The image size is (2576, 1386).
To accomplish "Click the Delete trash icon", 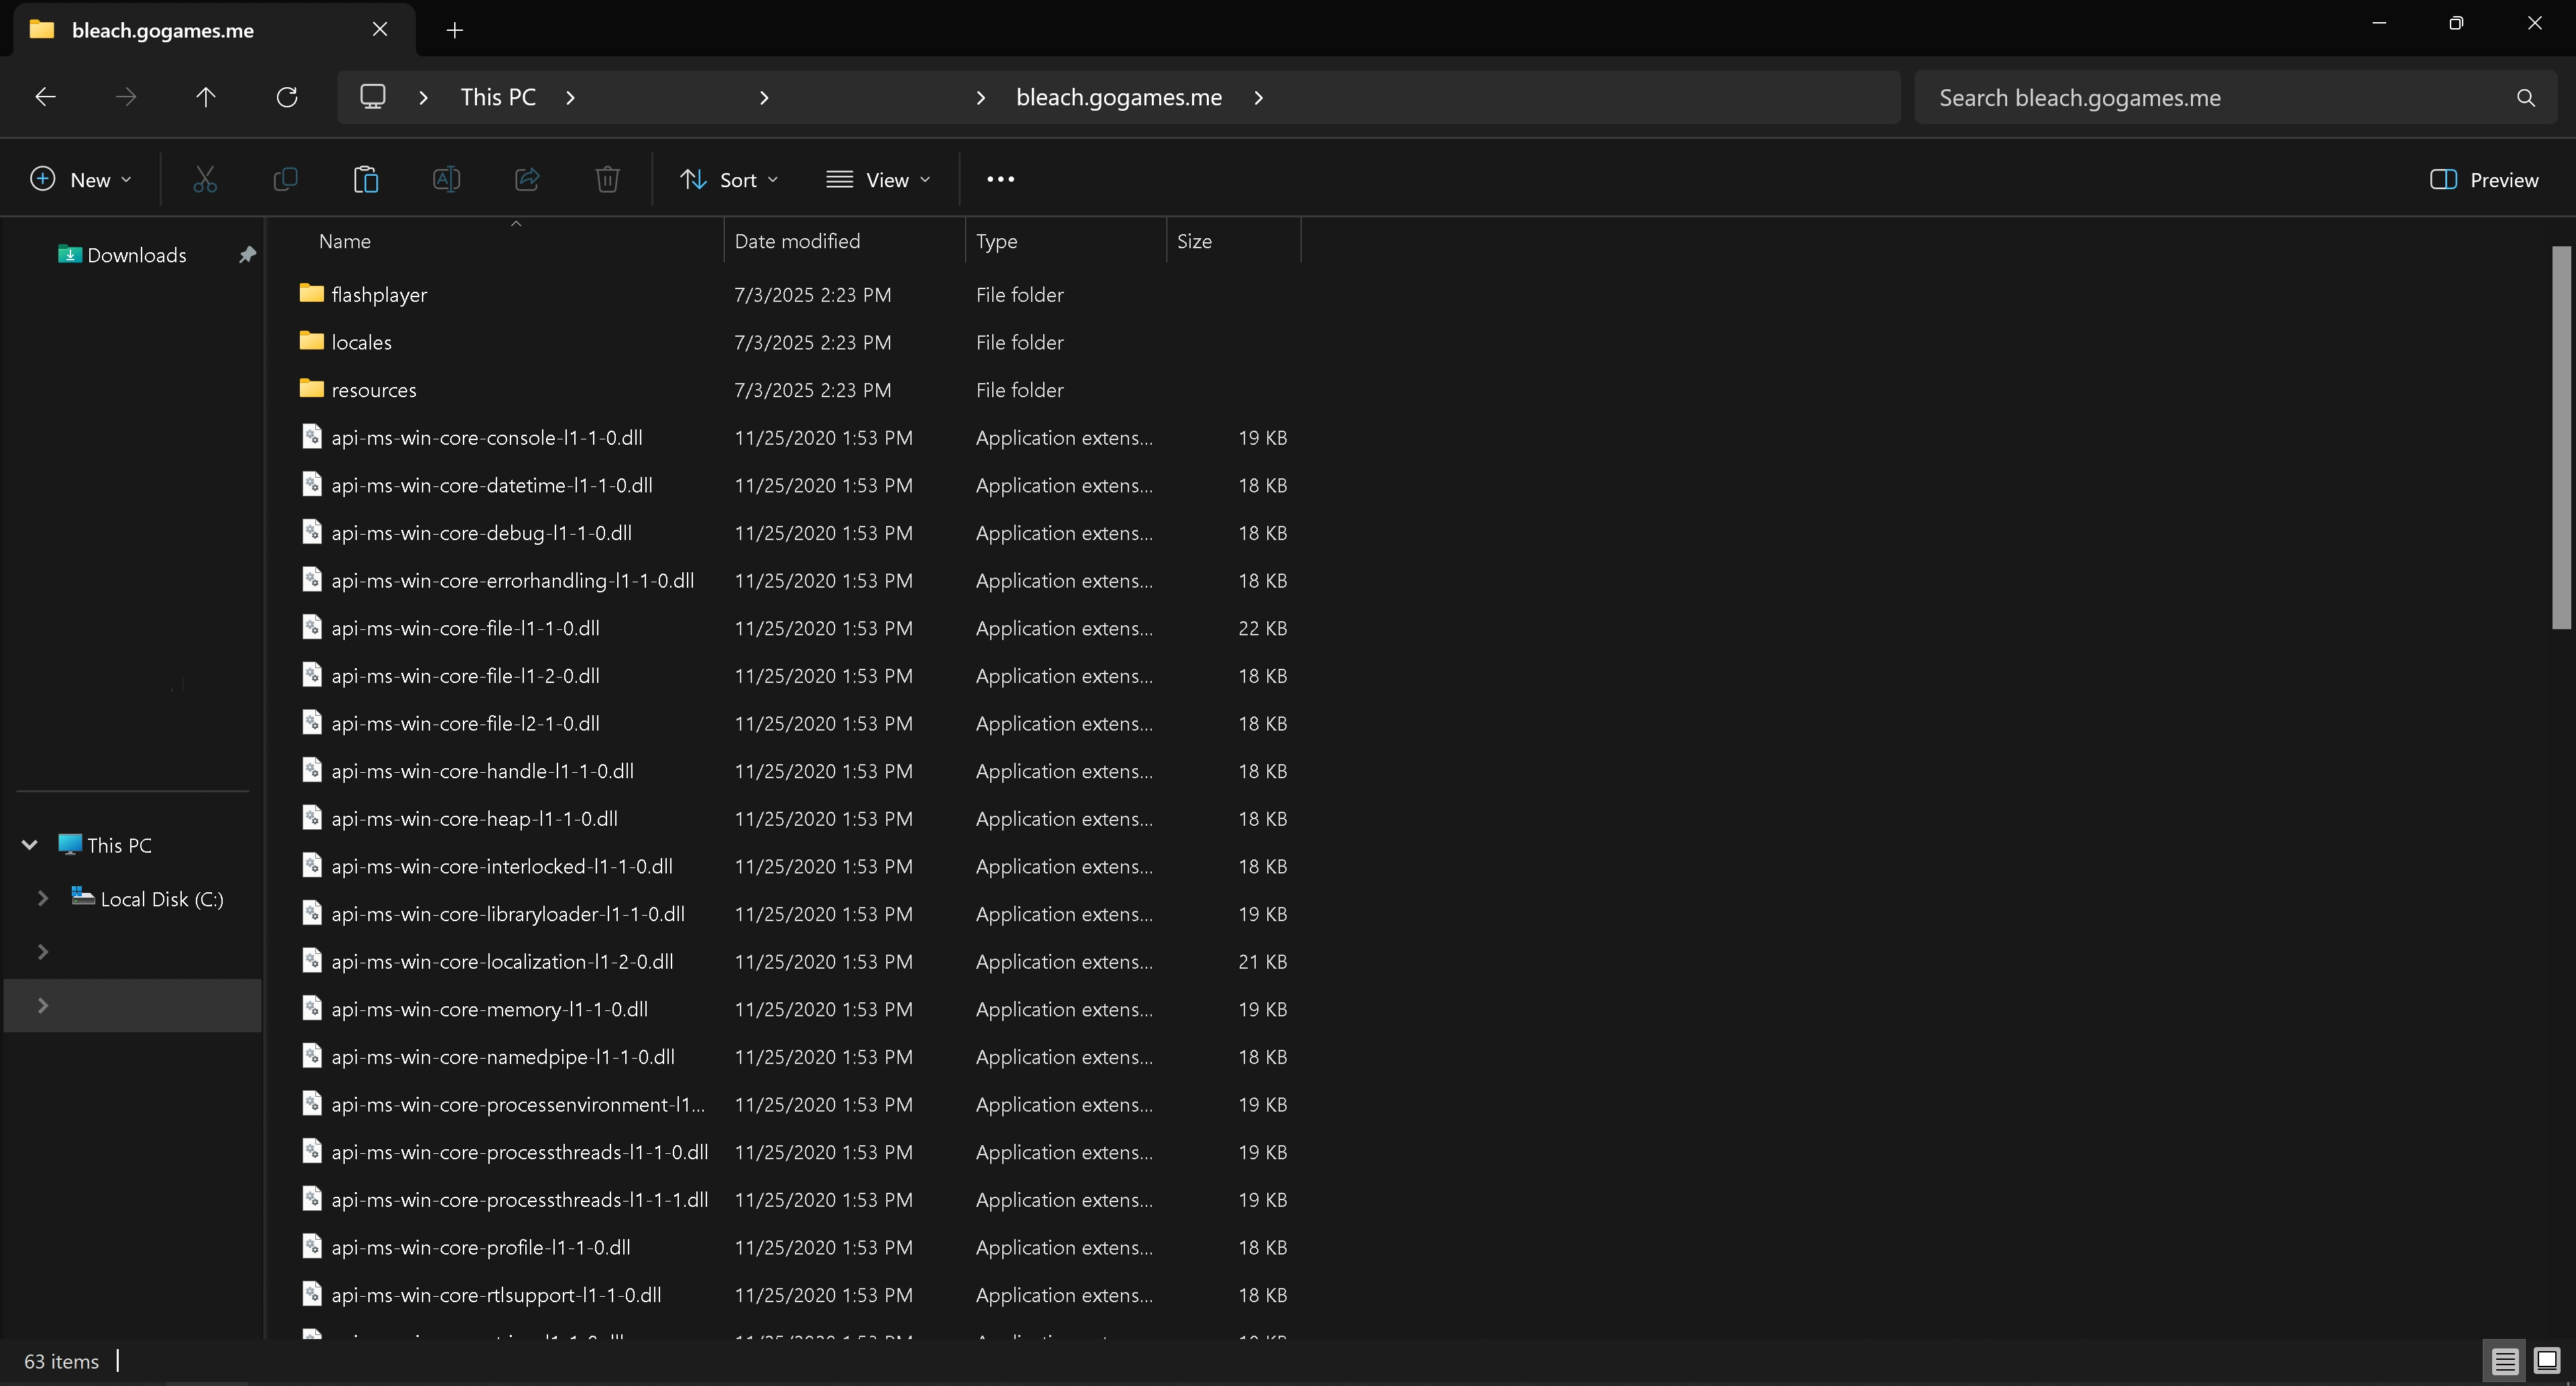I will [x=607, y=180].
